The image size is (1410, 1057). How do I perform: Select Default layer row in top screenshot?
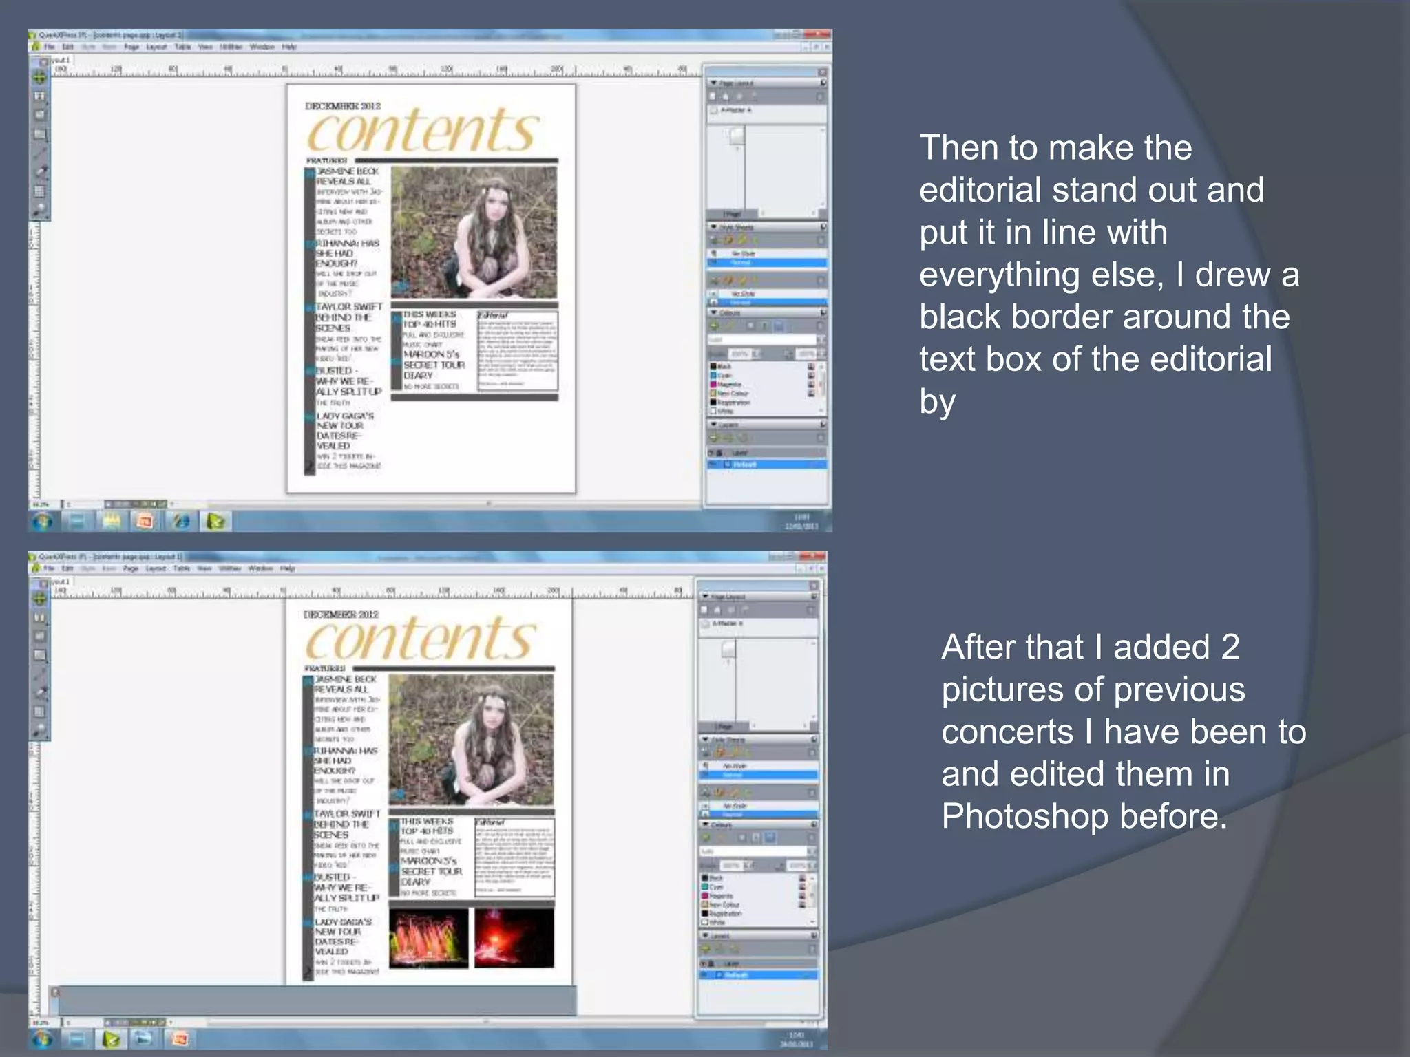pos(768,465)
